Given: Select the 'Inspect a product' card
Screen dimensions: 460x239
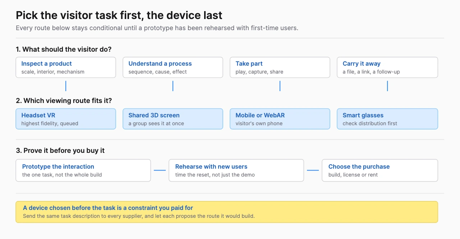Looking at the screenshot, I should click(x=66, y=67).
